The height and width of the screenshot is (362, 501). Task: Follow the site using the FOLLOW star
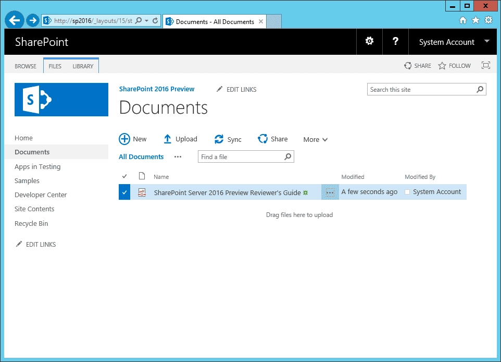[x=442, y=66]
